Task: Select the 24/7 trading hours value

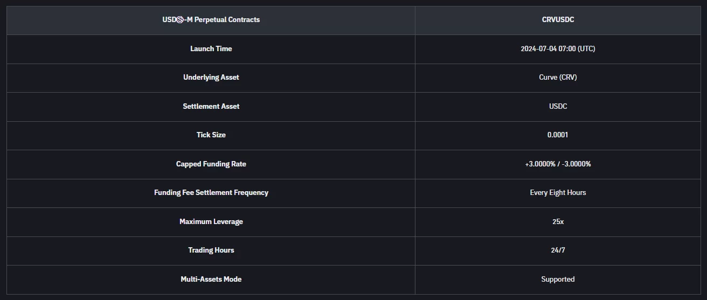Action: coord(558,250)
